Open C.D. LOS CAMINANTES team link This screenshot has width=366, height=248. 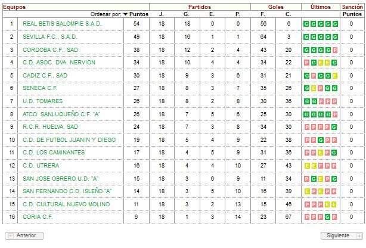[54, 152]
